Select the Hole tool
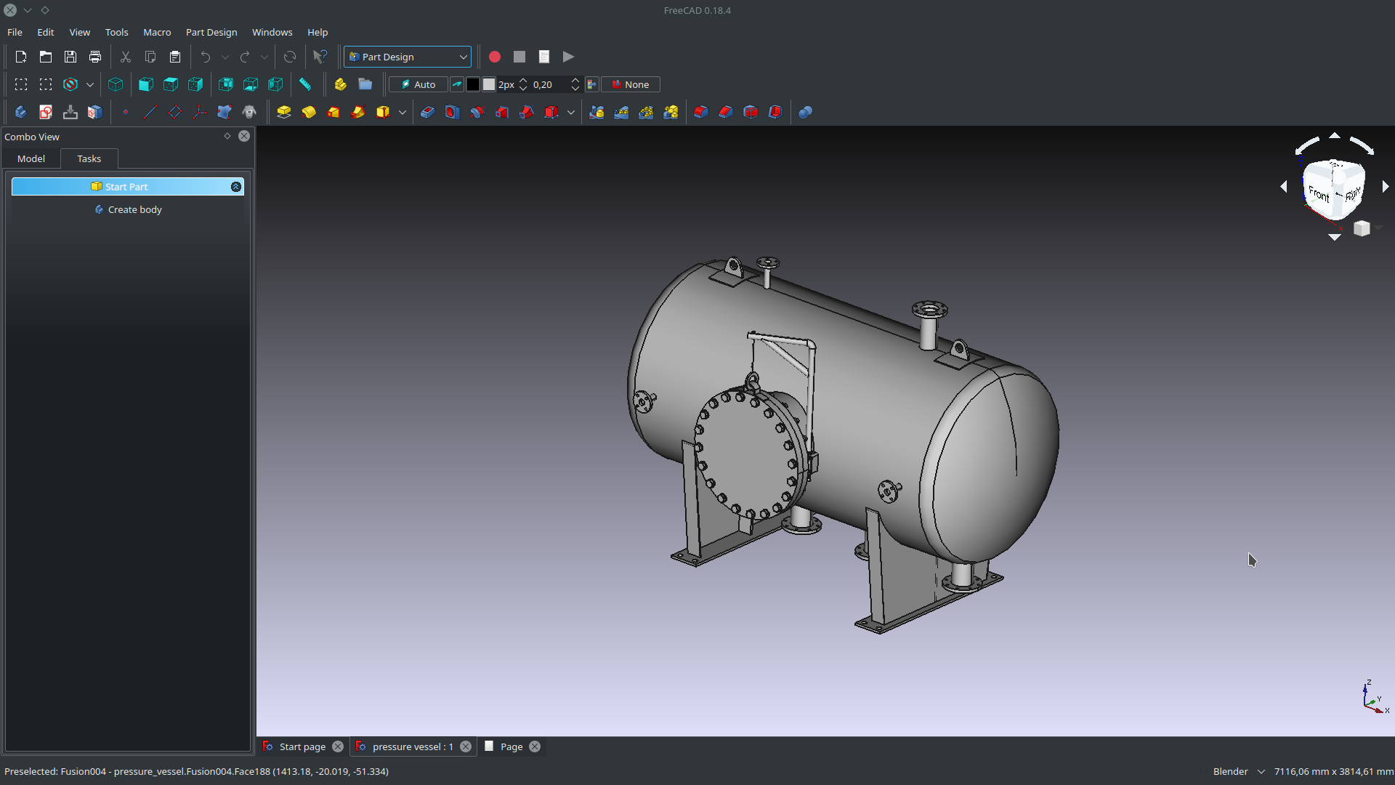This screenshot has width=1395, height=785. pyautogui.click(x=453, y=112)
